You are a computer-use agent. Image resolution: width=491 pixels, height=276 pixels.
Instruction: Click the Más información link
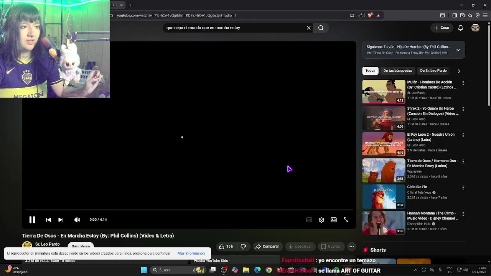click(191, 253)
